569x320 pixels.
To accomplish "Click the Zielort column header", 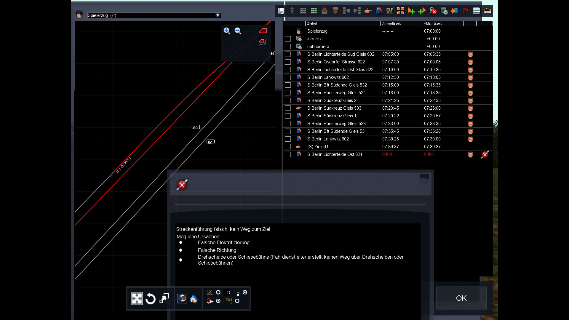I will click(x=312, y=23).
